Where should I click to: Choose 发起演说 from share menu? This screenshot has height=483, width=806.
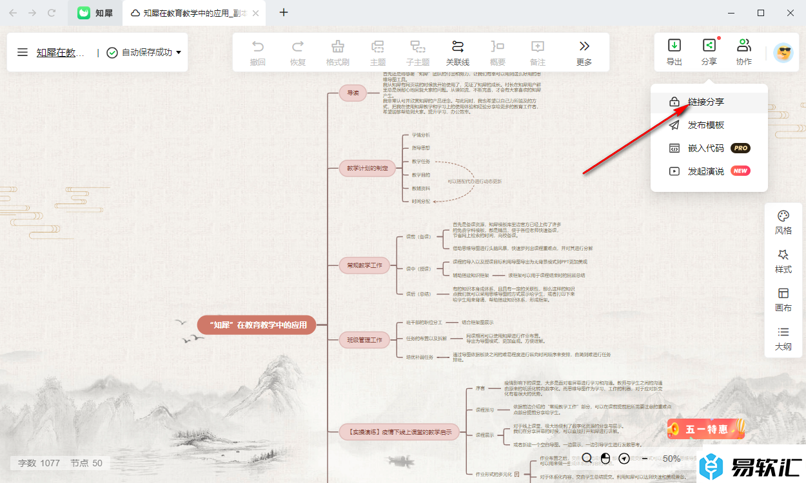[709, 171]
